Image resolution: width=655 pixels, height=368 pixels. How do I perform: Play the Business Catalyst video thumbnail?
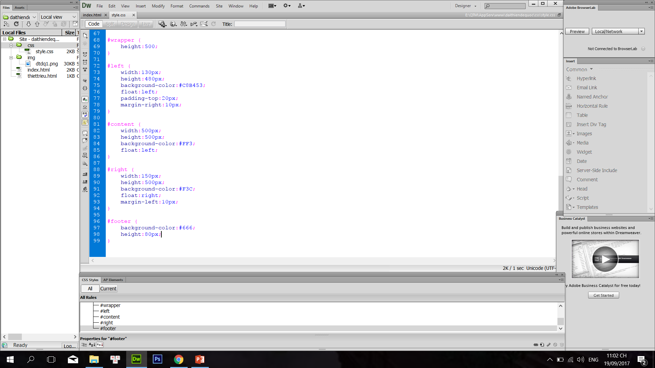point(605,259)
